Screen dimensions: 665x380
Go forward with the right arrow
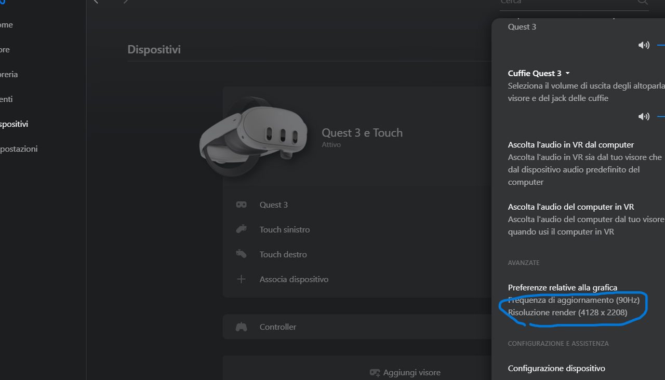pos(126,2)
